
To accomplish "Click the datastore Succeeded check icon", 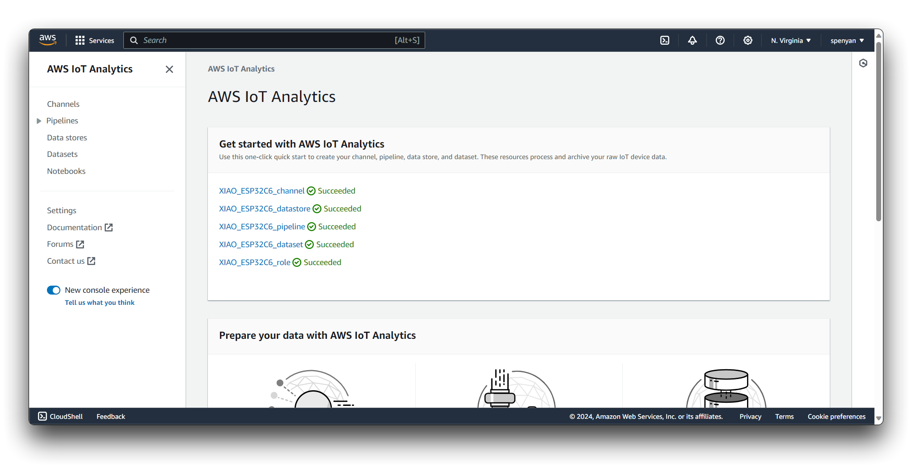I will click(x=317, y=209).
